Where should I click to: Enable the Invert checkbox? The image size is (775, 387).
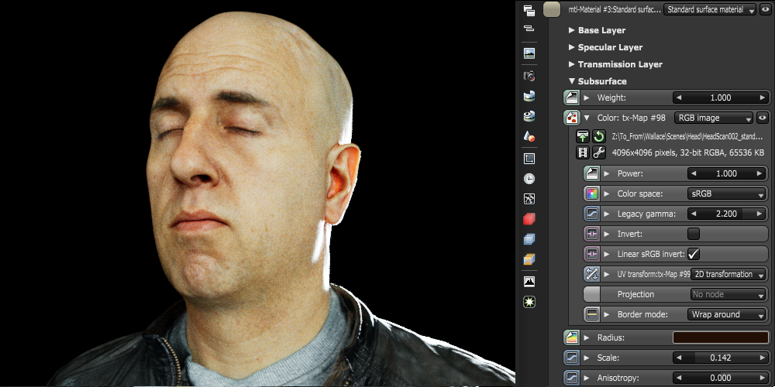[x=694, y=234]
